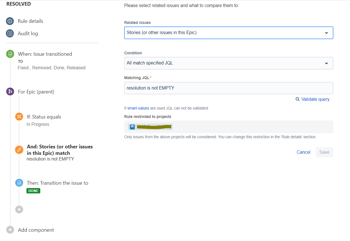The image size is (350, 241).
Task: Open the smart-values link
Action: click(x=138, y=108)
